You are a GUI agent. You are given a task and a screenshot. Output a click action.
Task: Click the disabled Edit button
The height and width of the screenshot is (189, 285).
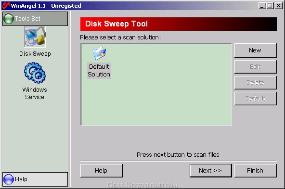[255, 67]
